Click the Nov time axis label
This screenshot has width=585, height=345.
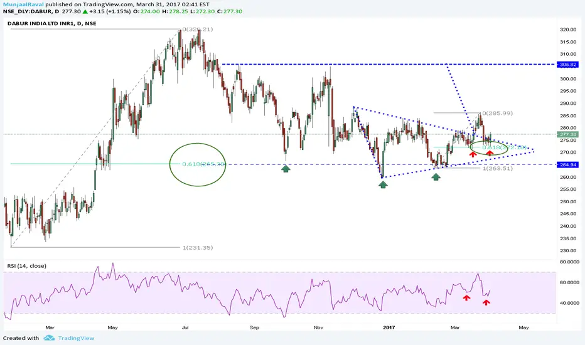(x=318, y=327)
